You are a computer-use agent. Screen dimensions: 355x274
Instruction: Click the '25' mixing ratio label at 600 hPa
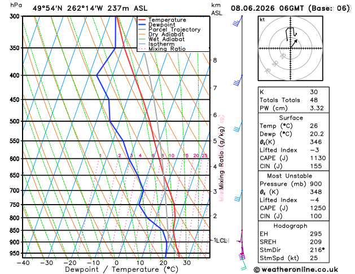coord(205,156)
